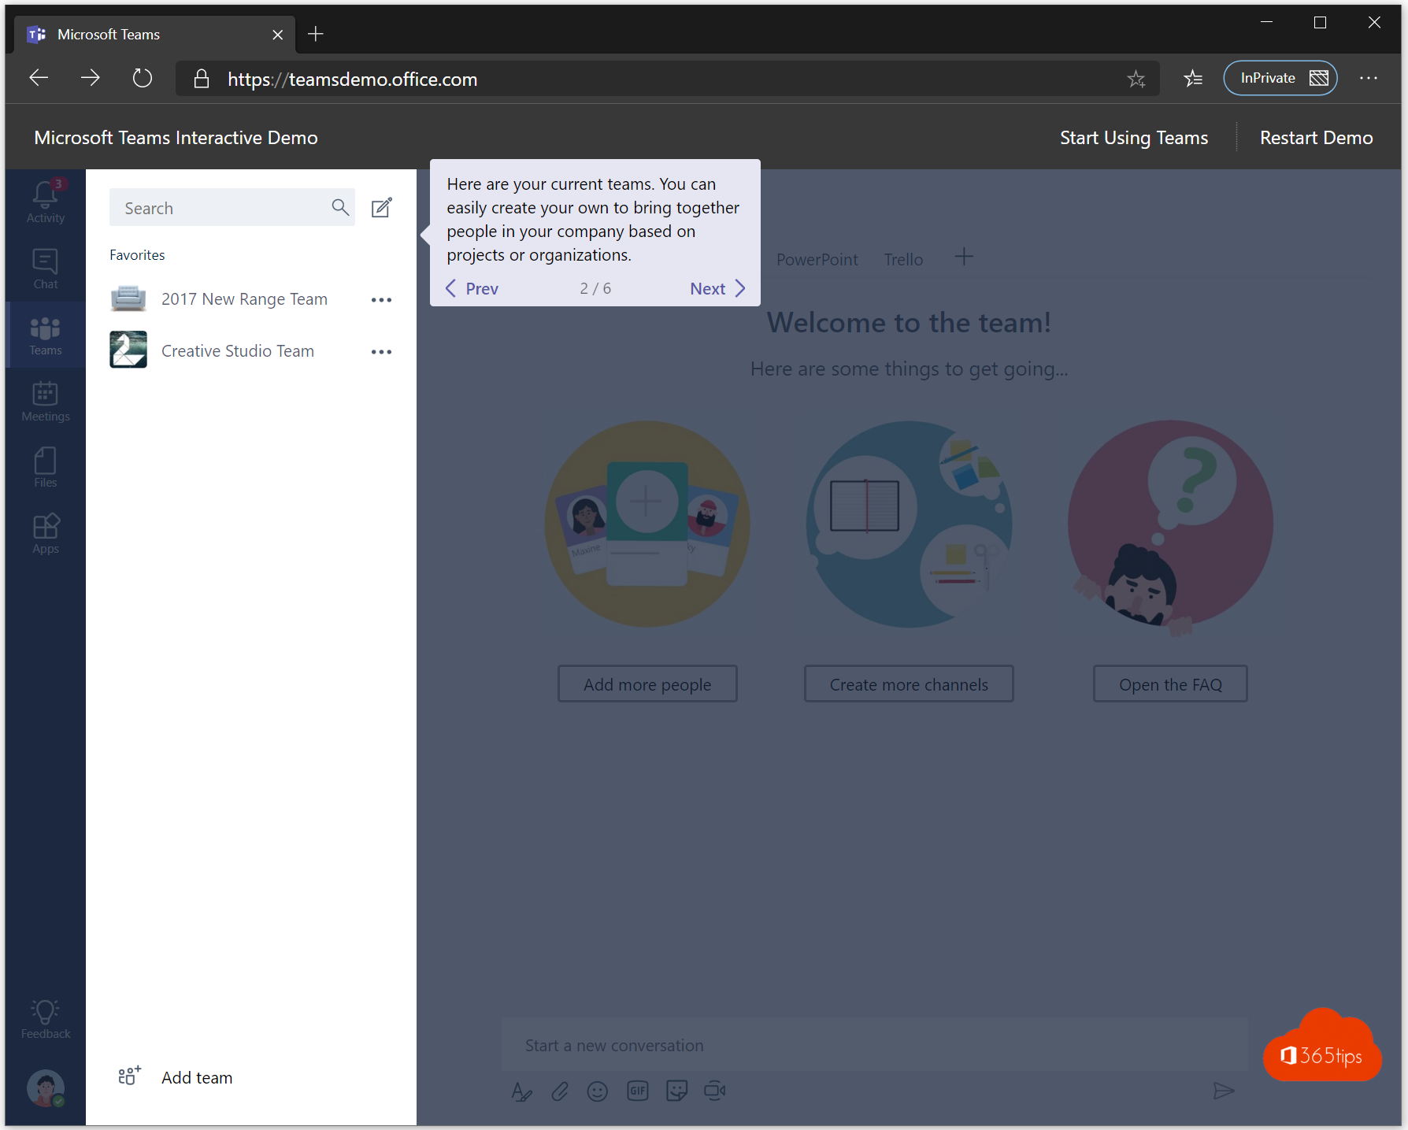
Task: Open the GIF picker
Action: pos(637,1091)
